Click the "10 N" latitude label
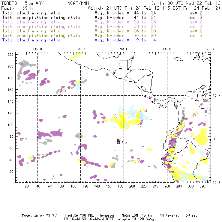Screen dimensions: 222x222 click(217, 95)
